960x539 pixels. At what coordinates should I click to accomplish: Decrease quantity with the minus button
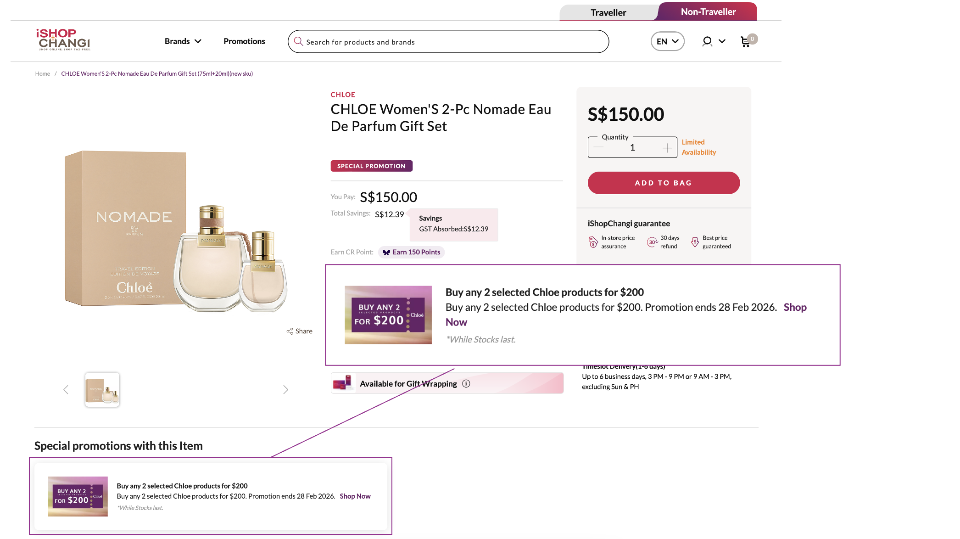pos(598,147)
